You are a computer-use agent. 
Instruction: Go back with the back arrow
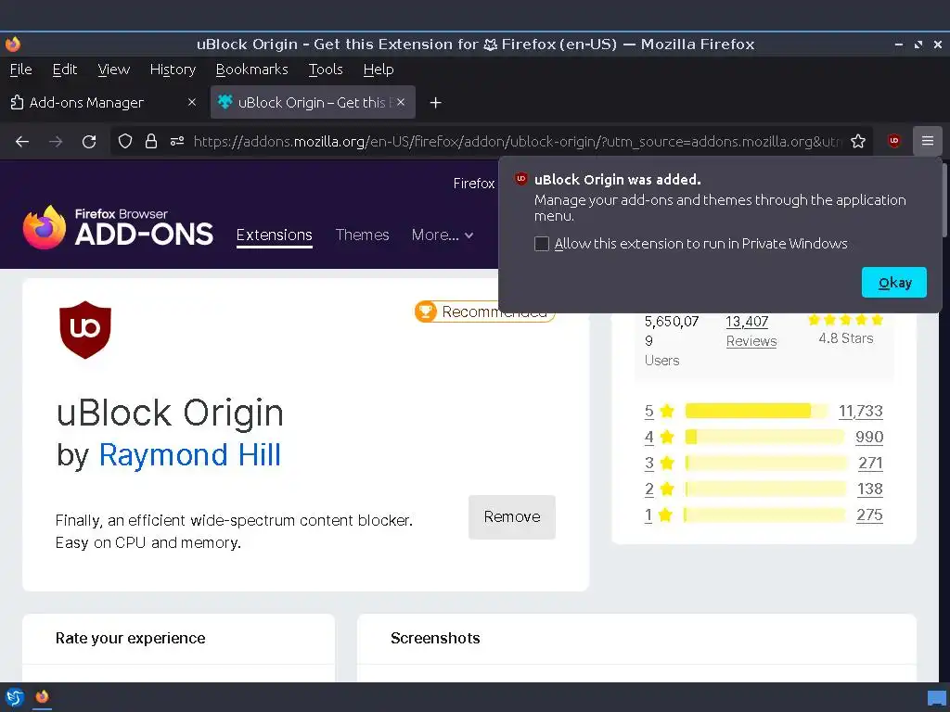tap(22, 142)
